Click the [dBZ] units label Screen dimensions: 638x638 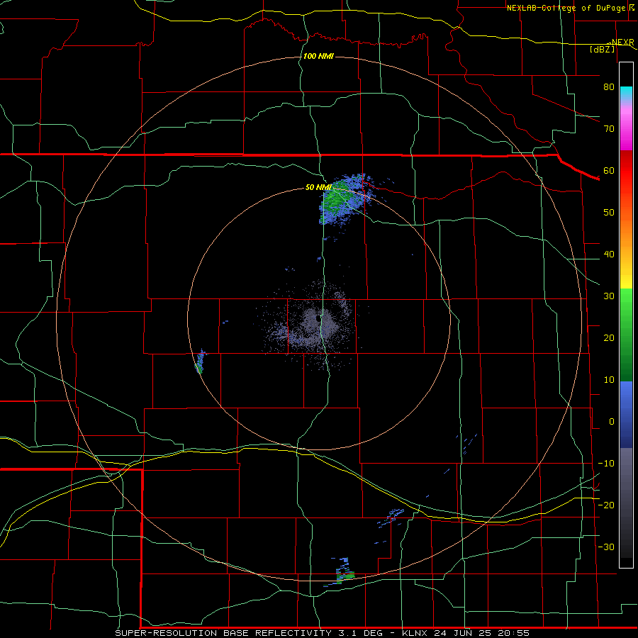[603, 49]
